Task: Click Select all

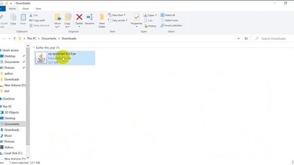Action: (x=168, y=15)
